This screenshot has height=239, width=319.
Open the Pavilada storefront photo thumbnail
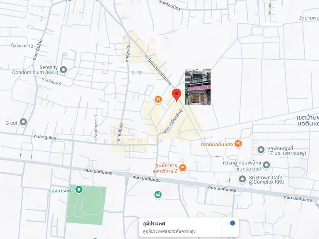click(198, 87)
